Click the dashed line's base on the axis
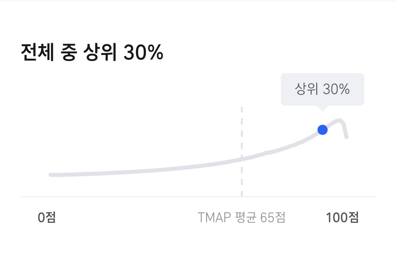 [x=242, y=196]
